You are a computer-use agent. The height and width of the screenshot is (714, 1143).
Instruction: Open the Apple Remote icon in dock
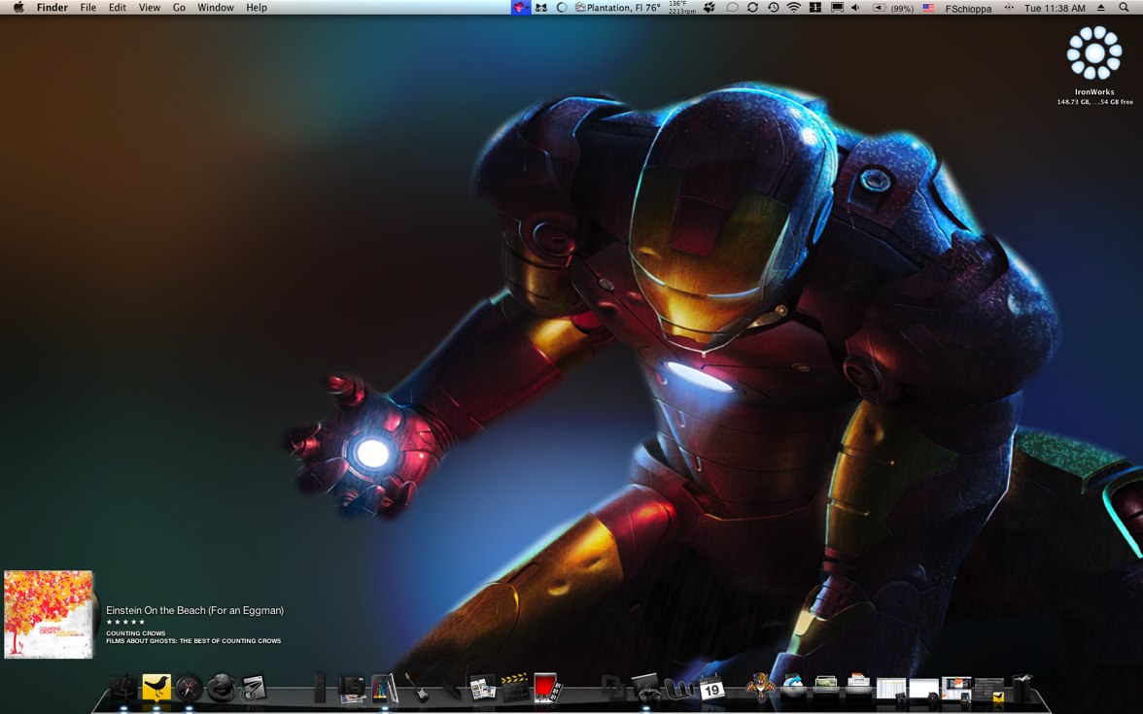319,688
